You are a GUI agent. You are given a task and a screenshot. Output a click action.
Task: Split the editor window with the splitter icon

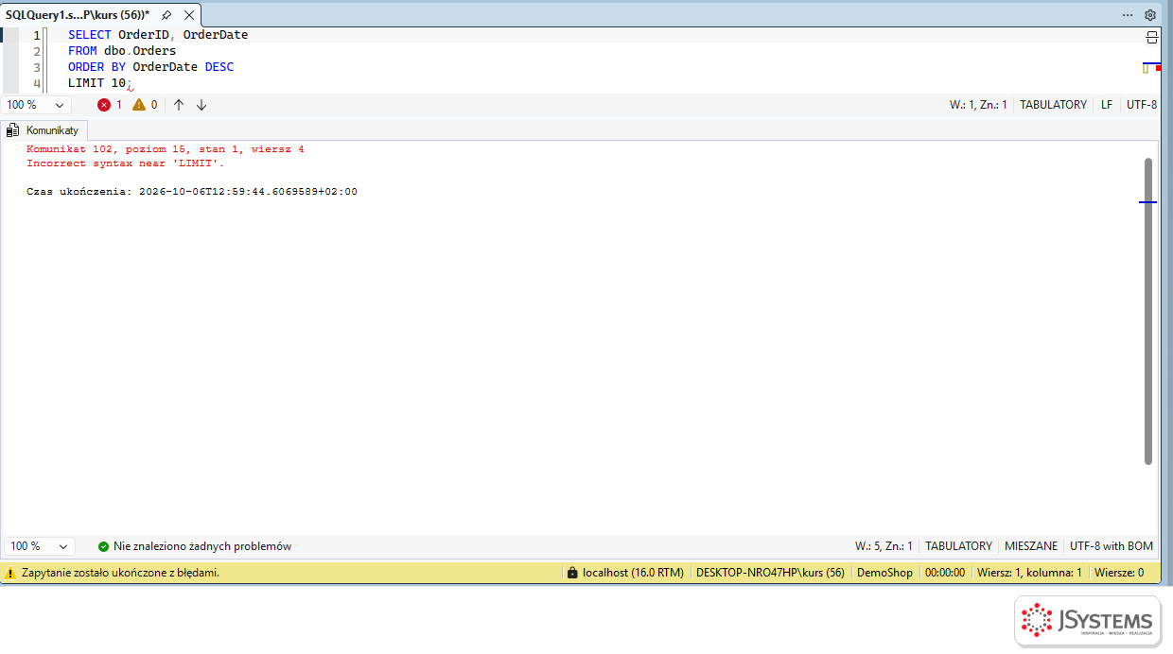pyautogui.click(x=1152, y=37)
